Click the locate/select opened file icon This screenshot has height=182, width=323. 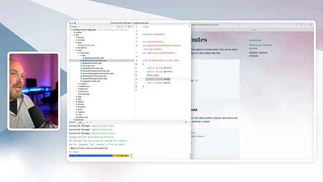(x=118, y=27)
